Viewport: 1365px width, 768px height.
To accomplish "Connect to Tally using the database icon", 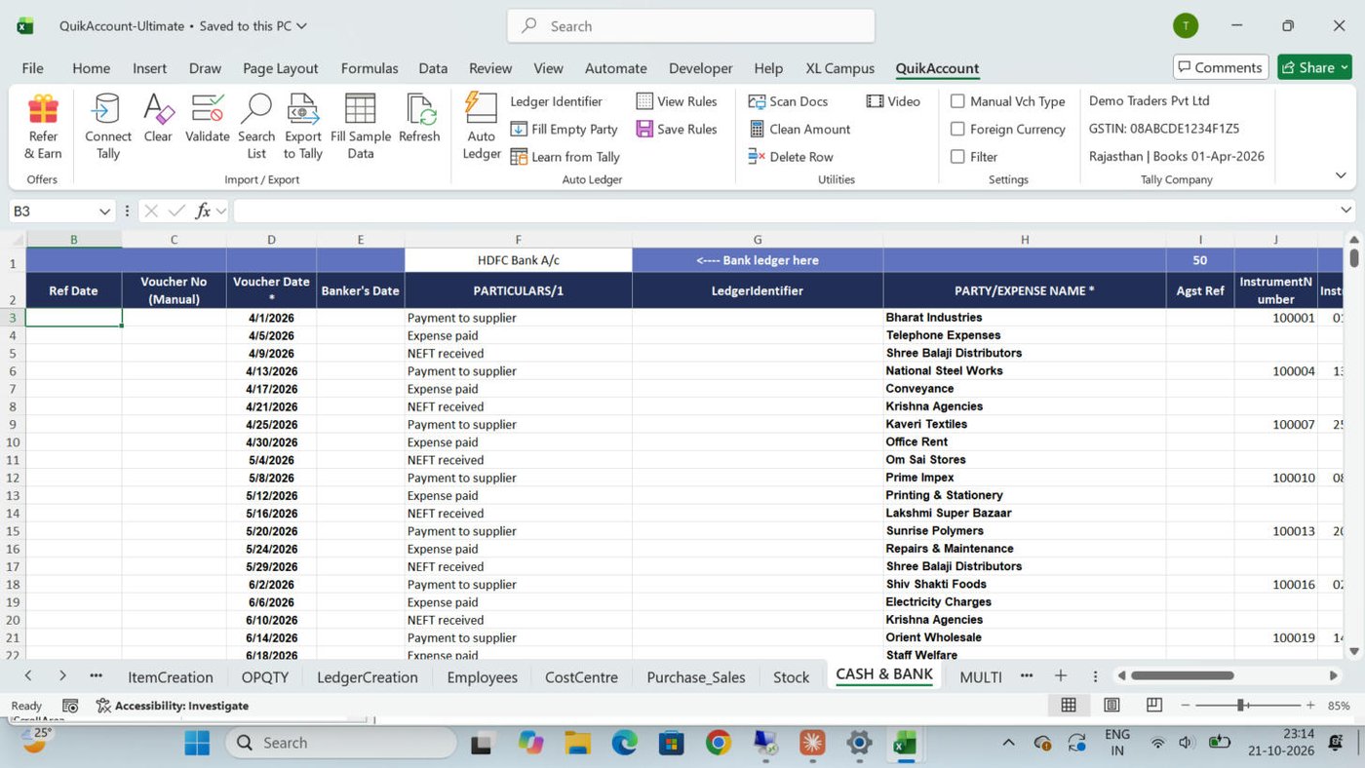I will pos(107,110).
